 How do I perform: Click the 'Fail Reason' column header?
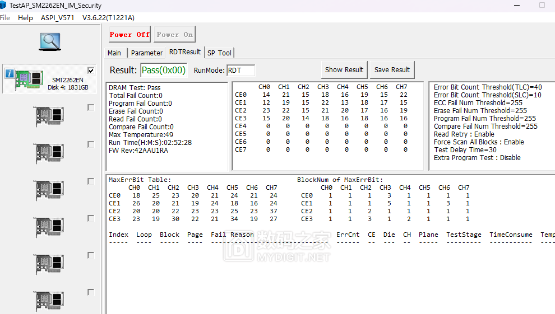click(232, 235)
